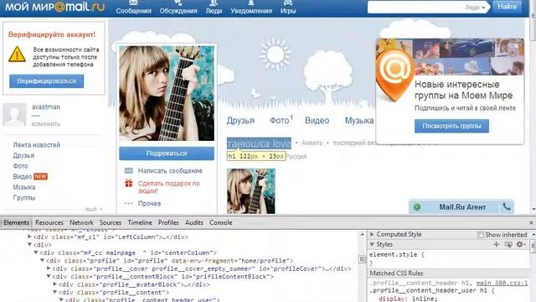536x302 pixels.
Task: Toggle element state icon in Styles header
Action: coord(508,244)
